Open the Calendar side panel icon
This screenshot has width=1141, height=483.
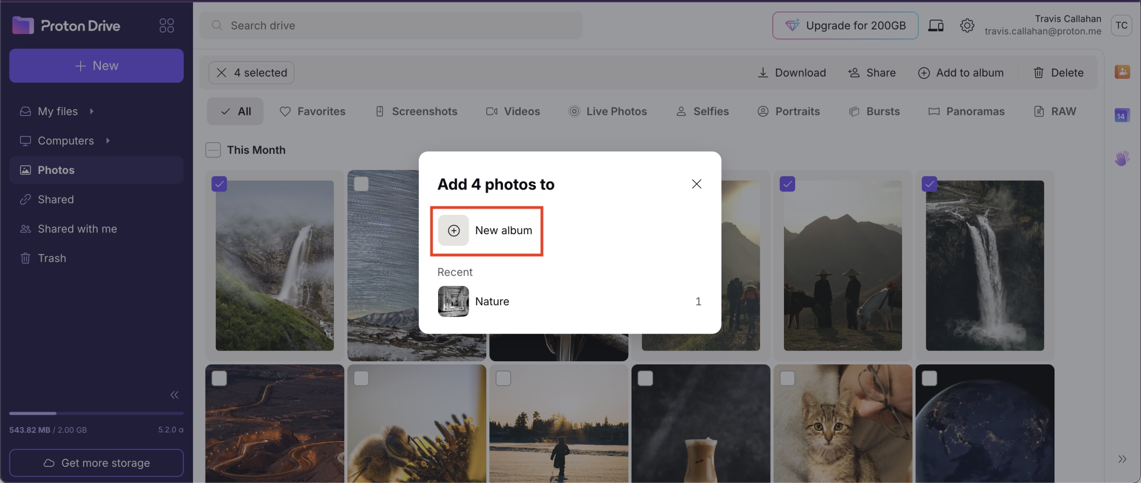(x=1122, y=116)
